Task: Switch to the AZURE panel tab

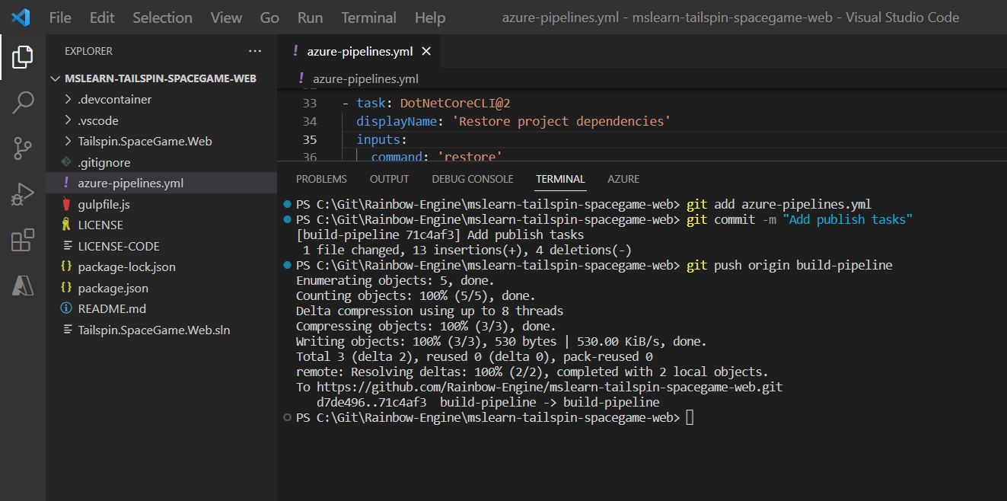Action: pos(623,179)
